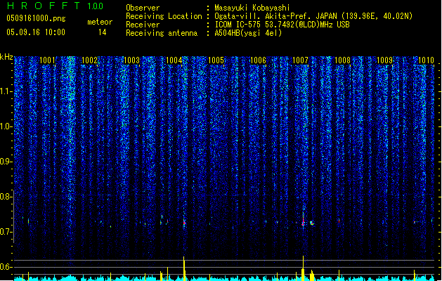Click the 1003 time marker
Viewport: 442px width, 281px height.
(131, 60)
